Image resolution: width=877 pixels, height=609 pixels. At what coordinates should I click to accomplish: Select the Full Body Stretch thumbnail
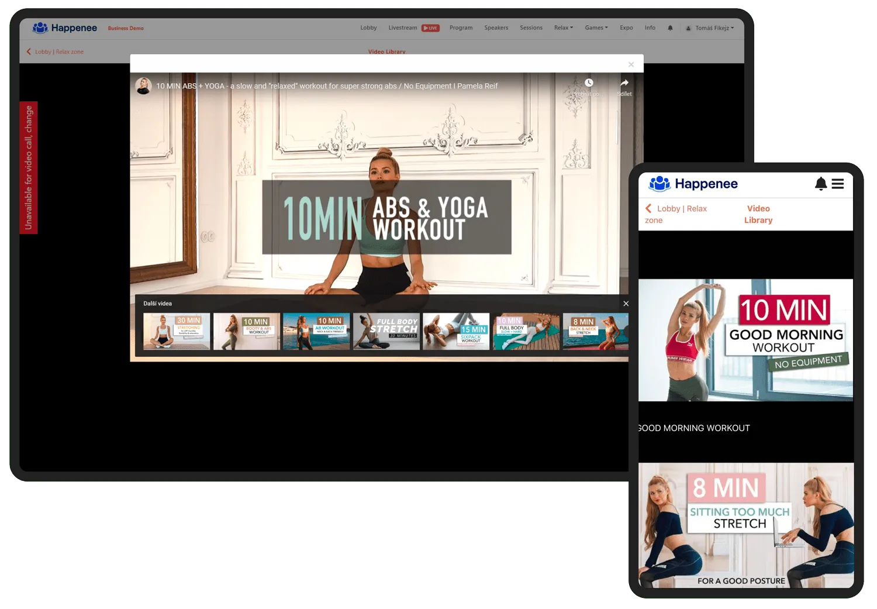(x=386, y=331)
